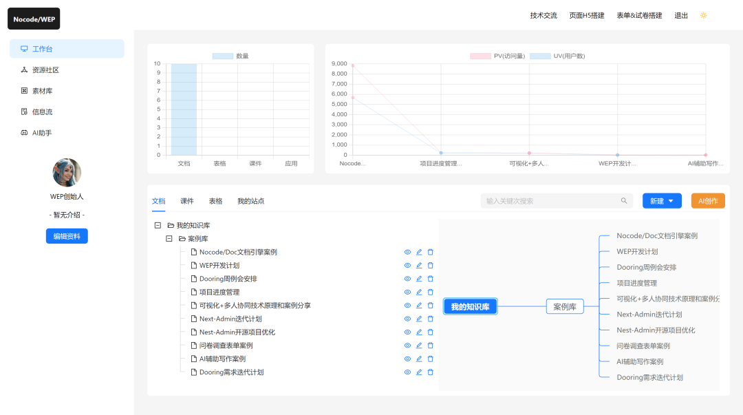The height and width of the screenshot is (415, 743).
Task: Click the AI创作 button
Action: point(708,201)
